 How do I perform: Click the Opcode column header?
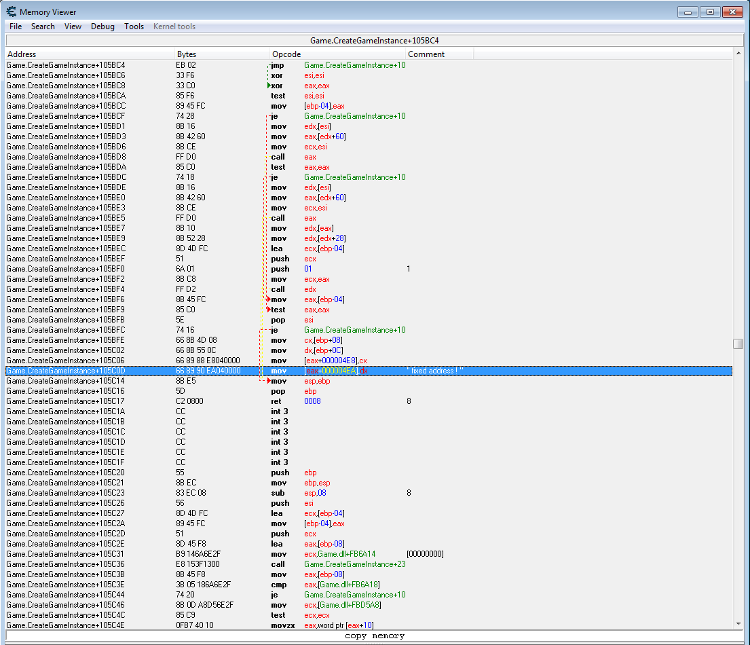pos(337,54)
